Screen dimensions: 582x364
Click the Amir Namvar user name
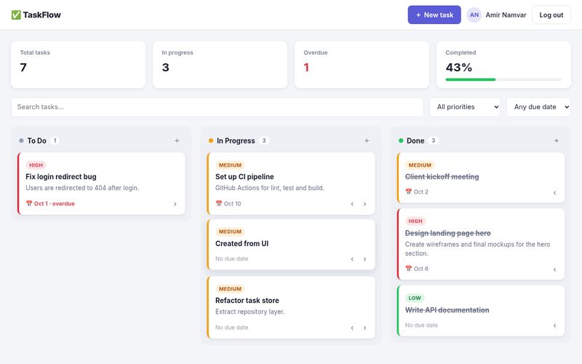pyautogui.click(x=506, y=15)
